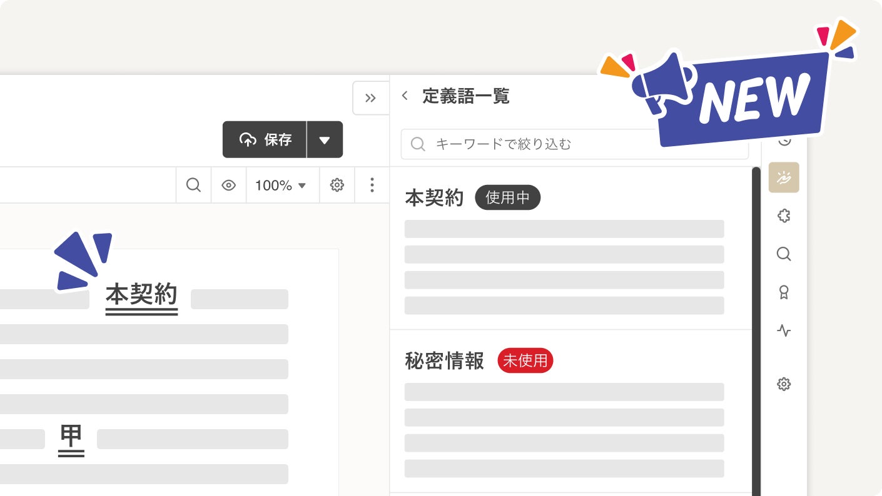The image size is (882, 496).
Task: Open the search icon in right sidebar
Action: coord(784,254)
